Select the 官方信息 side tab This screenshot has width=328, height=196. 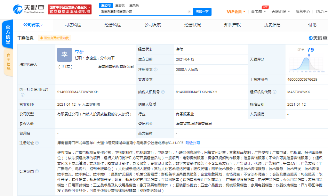point(8,34)
